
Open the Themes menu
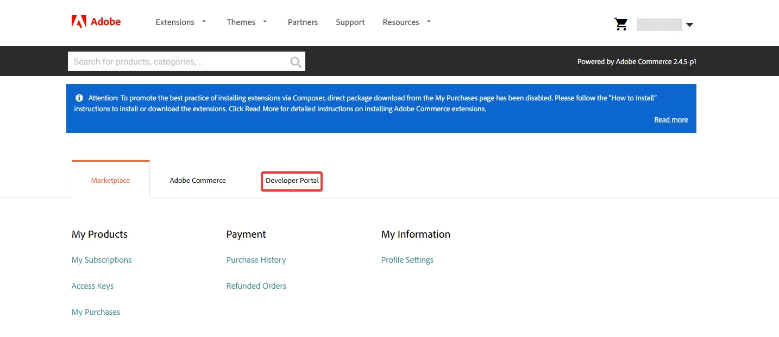pos(241,22)
